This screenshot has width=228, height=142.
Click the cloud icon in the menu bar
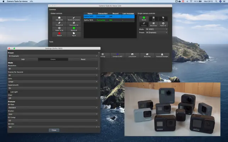click(x=179, y=1)
